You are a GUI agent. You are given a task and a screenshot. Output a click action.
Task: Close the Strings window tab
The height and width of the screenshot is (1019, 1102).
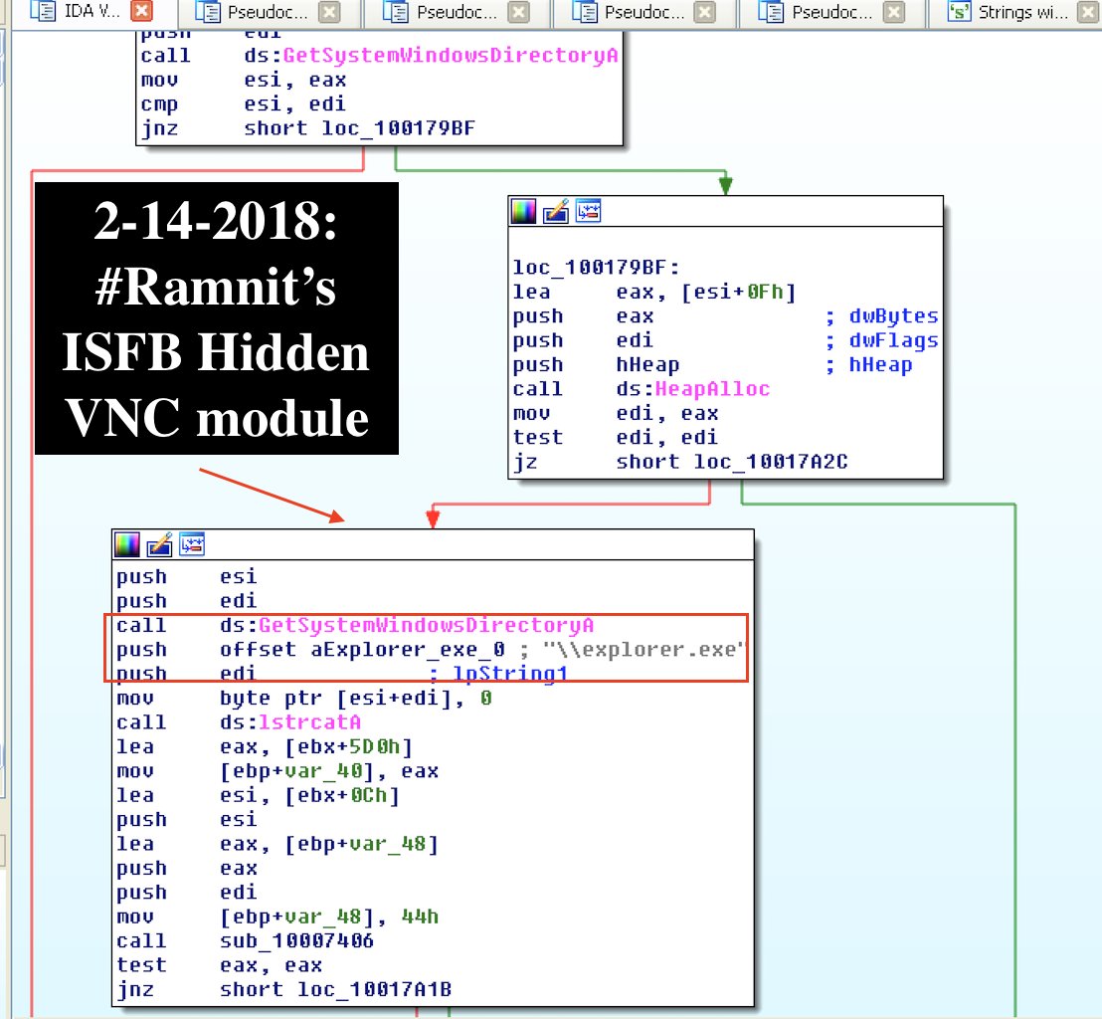pyautogui.click(x=1088, y=13)
